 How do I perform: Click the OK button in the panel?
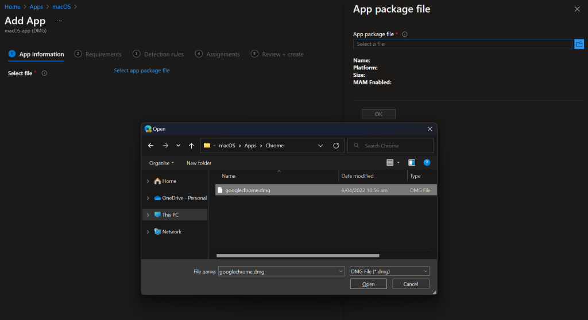click(378, 114)
